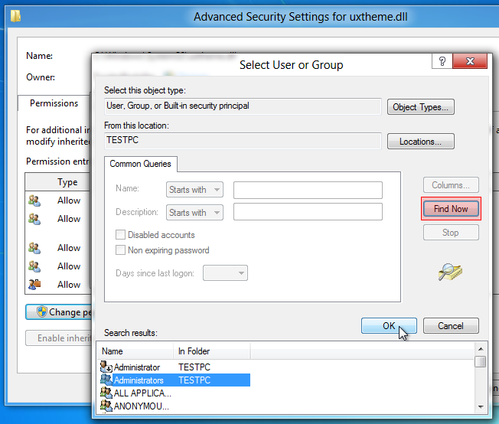Open the Name Starts with dropdown
The height and width of the screenshot is (424, 499).
pos(194,190)
